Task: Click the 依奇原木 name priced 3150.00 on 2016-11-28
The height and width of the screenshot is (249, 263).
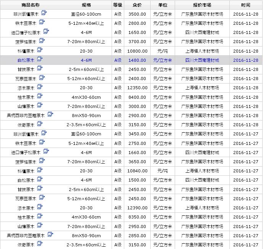Action: point(26,125)
